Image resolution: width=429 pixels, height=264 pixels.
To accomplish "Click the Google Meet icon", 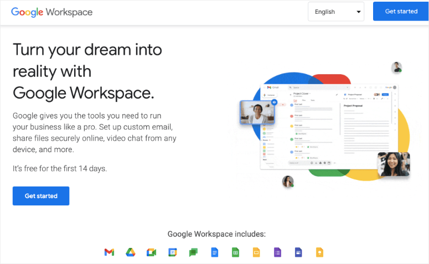I will (x=151, y=252).
